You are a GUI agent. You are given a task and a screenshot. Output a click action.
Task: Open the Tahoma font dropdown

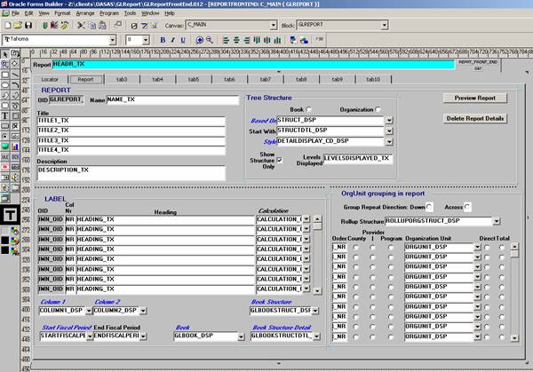112,40
